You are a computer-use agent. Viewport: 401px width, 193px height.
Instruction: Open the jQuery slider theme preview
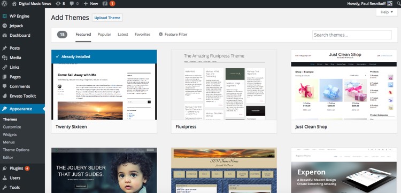pyautogui.click(x=104, y=170)
